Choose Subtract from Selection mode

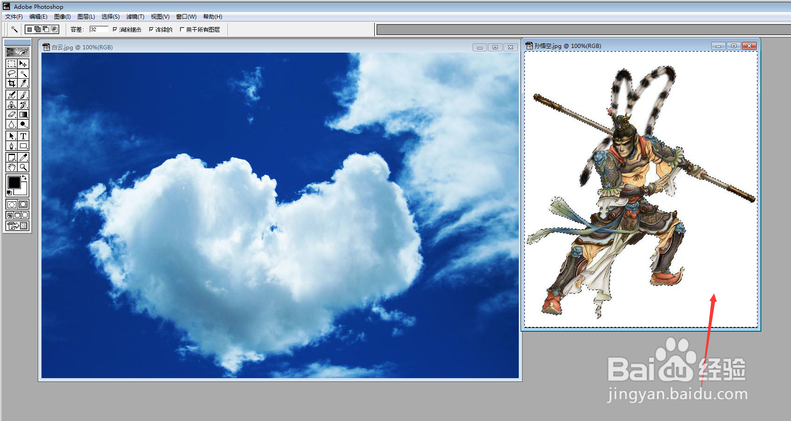coord(46,29)
